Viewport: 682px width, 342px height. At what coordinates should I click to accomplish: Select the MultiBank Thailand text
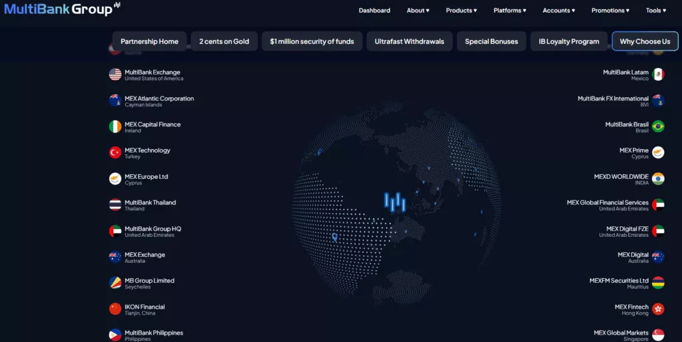[151, 202]
